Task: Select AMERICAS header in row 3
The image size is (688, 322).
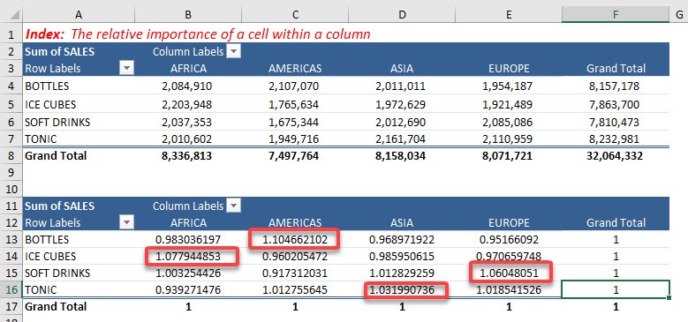Action: pyautogui.click(x=295, y=68)
